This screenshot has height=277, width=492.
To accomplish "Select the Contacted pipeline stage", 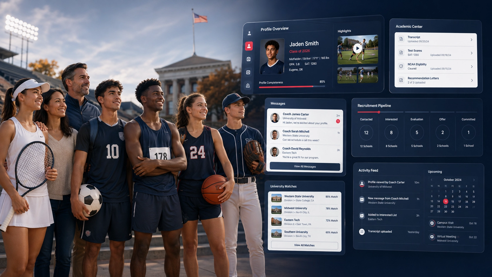I will (x=366, y=120).
